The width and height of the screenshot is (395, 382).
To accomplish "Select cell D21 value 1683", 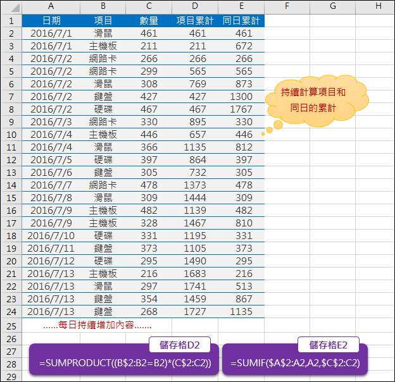I will tap(195, 274).
